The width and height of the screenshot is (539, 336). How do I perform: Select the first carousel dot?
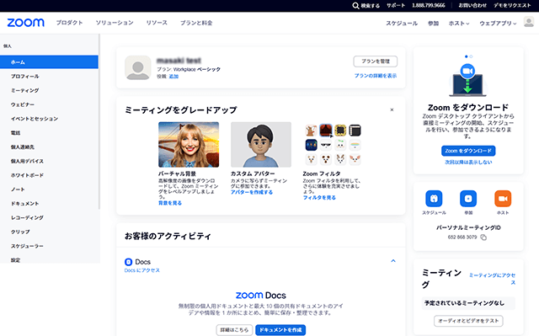[466, 56]
